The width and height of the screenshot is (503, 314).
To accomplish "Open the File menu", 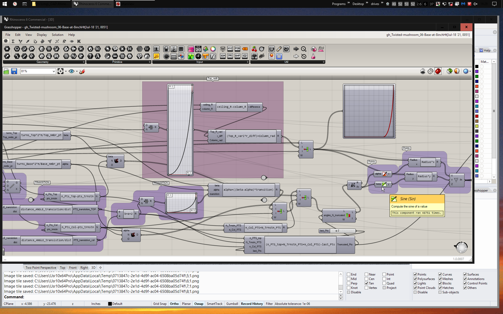I will click(8, 35).
